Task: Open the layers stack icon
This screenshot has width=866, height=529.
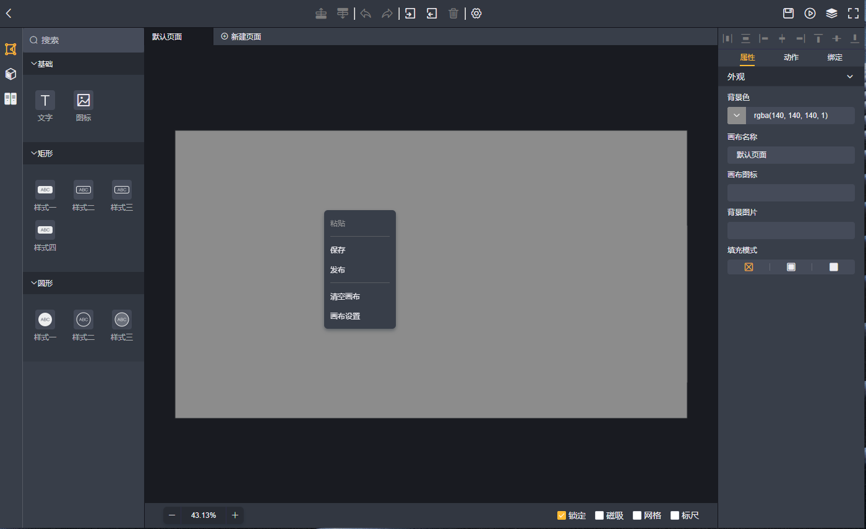Action: pyautogui.click(x=832, y=13)
